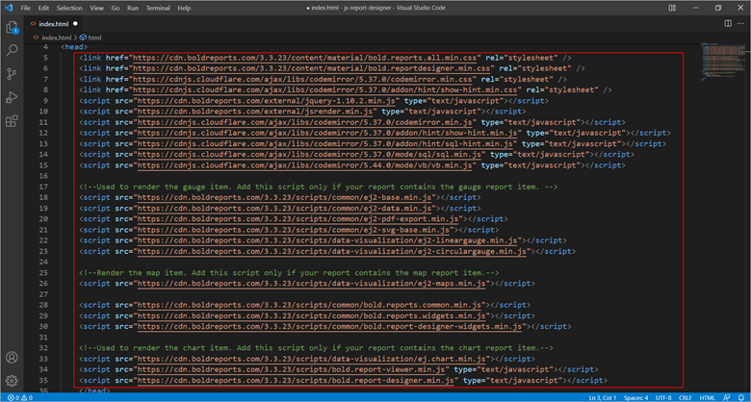Change indentation via Spaces: 4

[x=636, y=398]
